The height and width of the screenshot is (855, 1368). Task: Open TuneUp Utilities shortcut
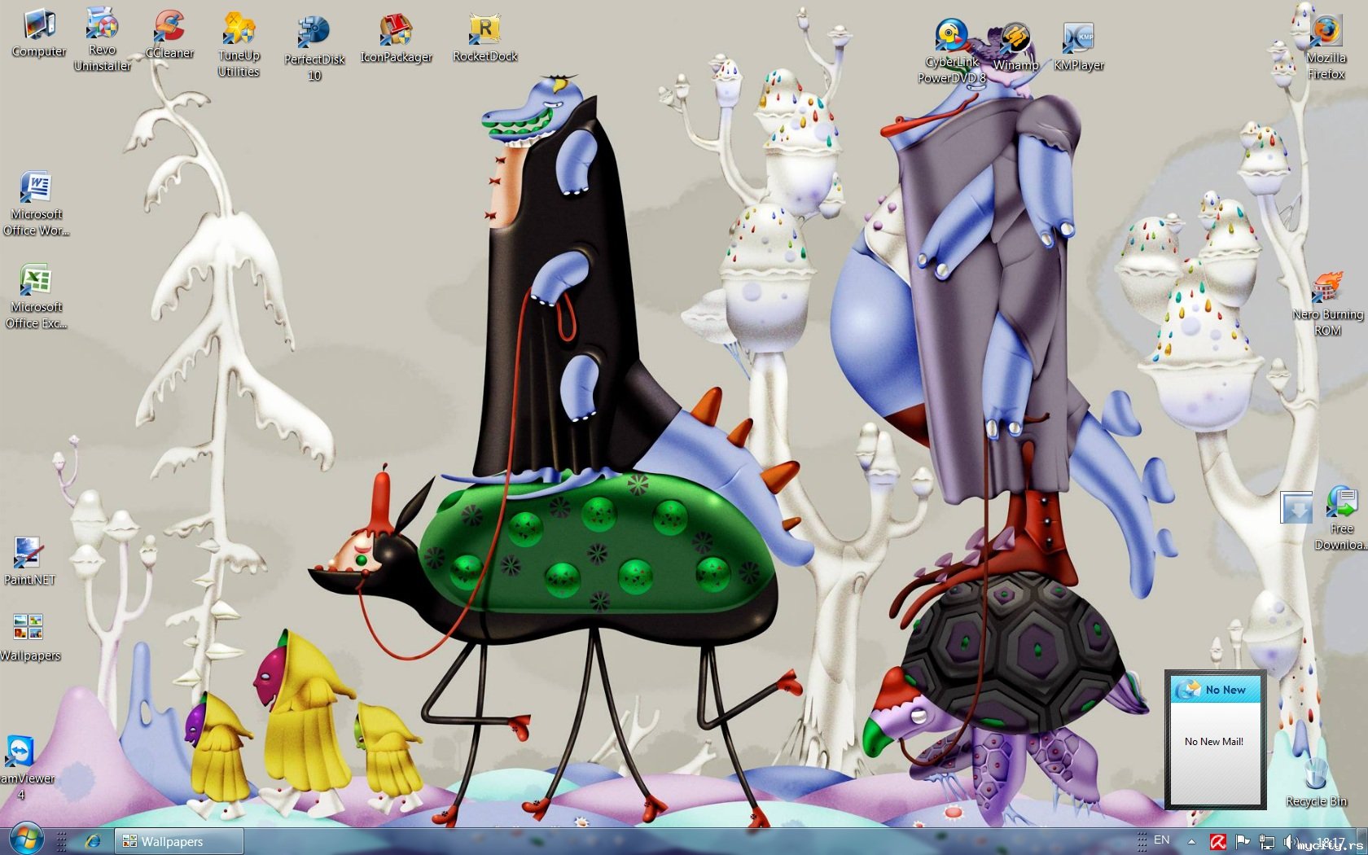239,45
